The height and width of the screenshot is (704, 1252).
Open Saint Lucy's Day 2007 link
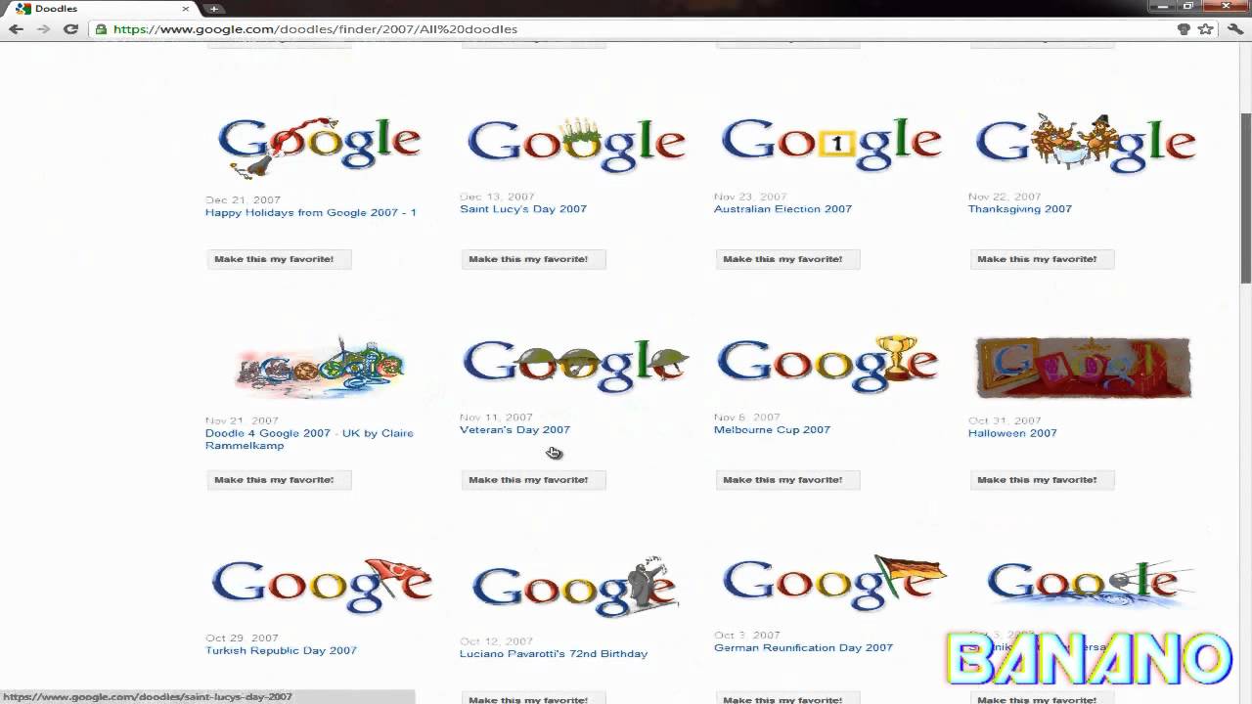(523, 208)
